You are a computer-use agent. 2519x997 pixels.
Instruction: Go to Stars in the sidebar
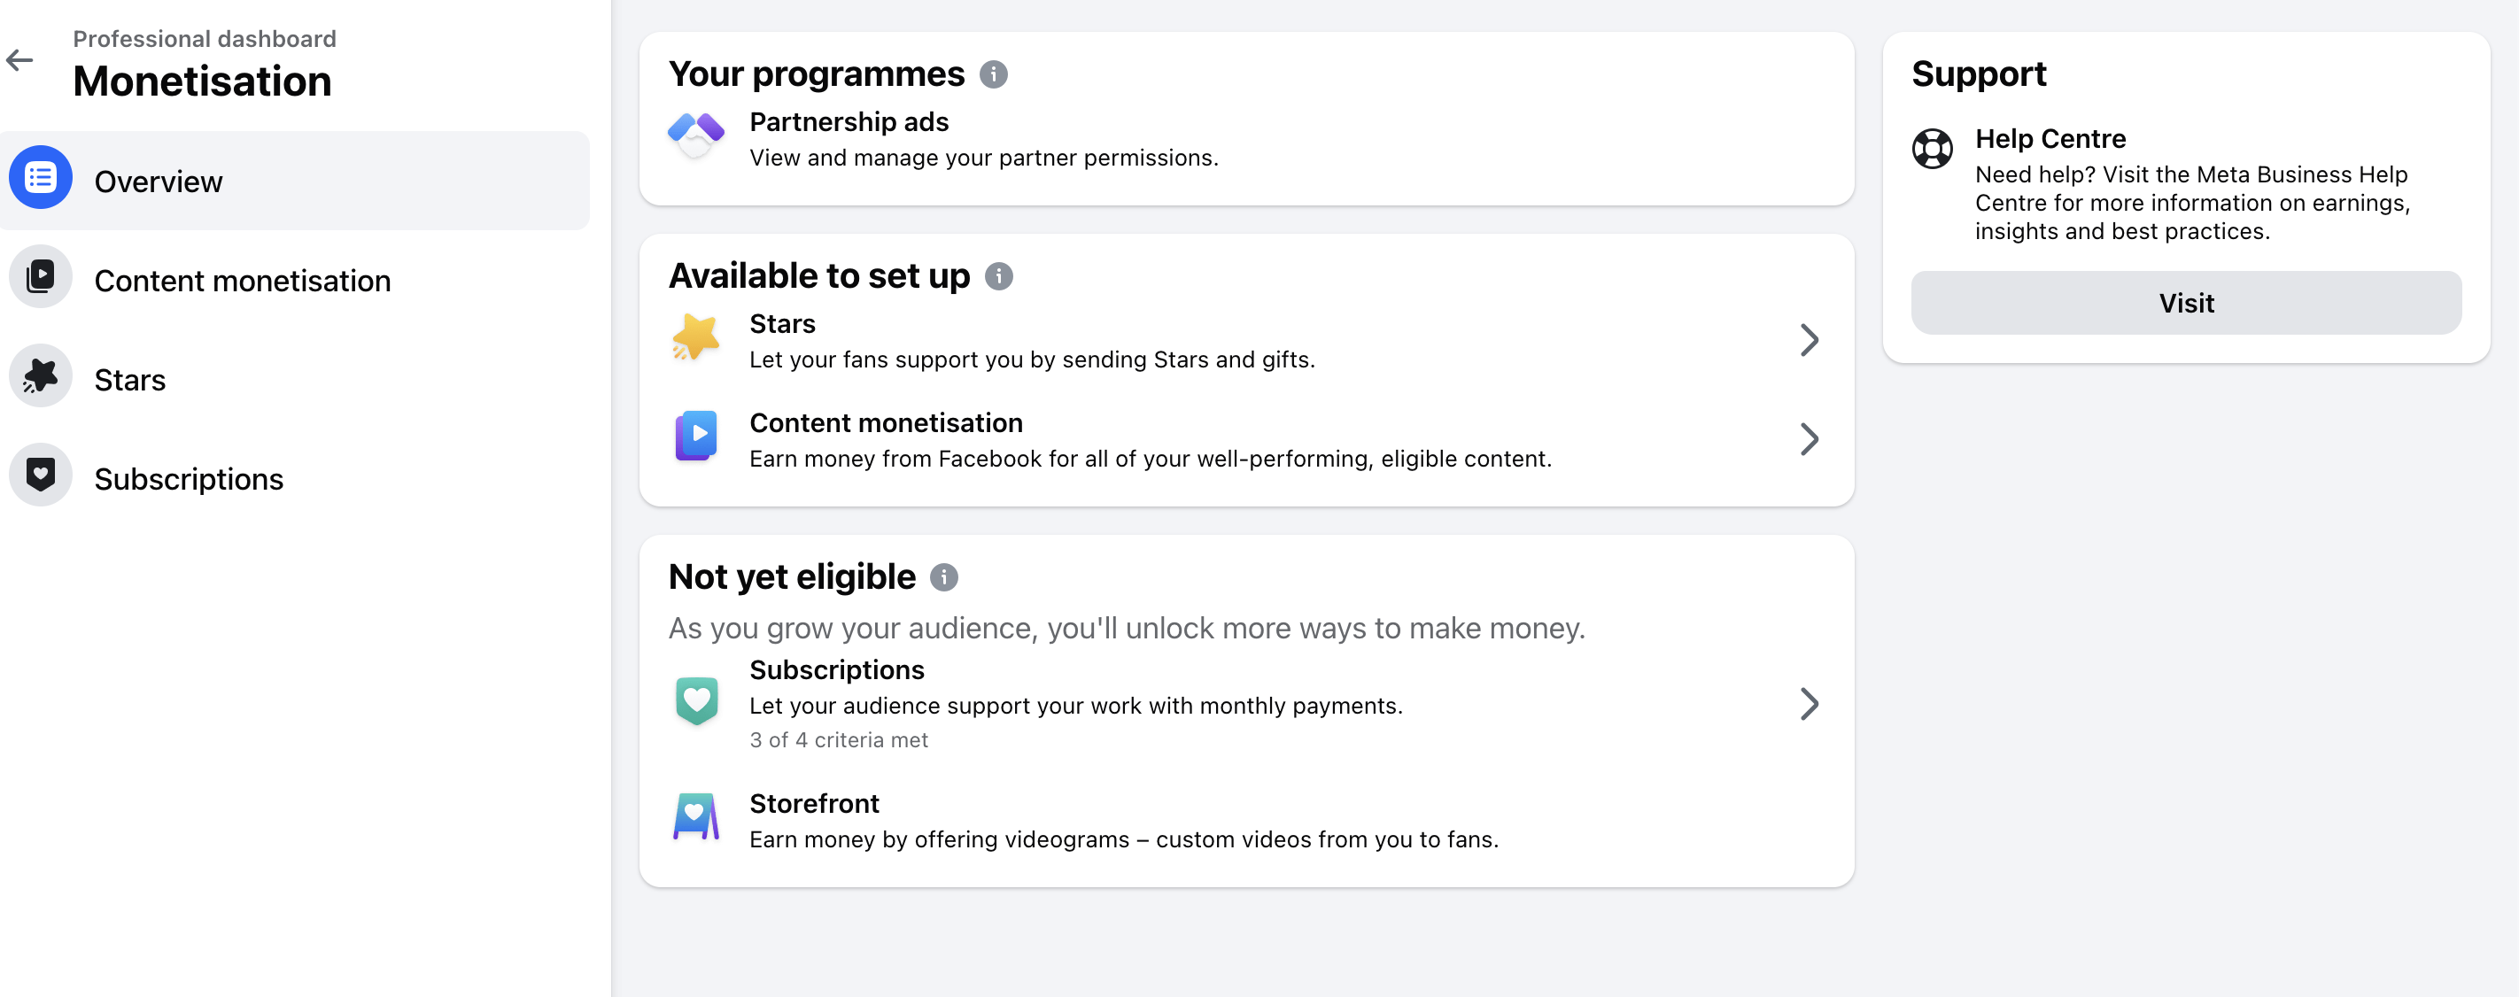coord(130,379)
